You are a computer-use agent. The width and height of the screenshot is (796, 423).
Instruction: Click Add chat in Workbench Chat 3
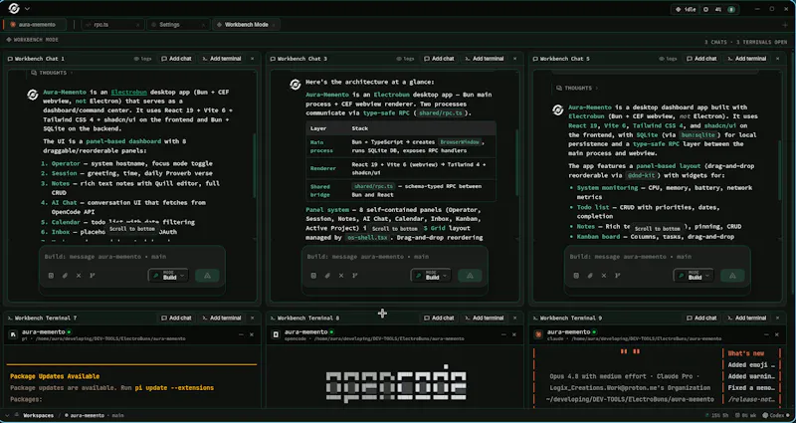(x=439, y=59)
